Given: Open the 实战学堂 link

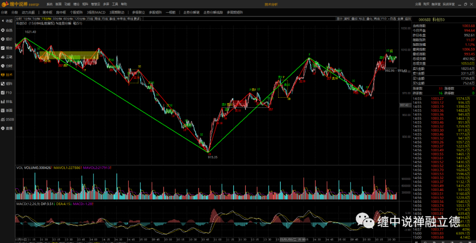Looking at the screenshot, I should click(449, 4).
